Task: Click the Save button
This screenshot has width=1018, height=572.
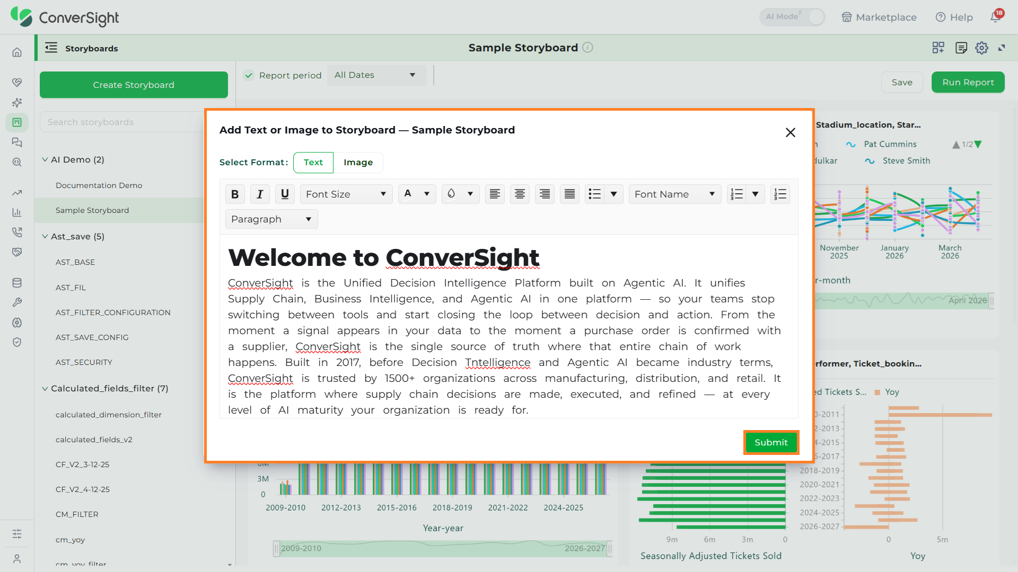Action: (x=902, y=82)
